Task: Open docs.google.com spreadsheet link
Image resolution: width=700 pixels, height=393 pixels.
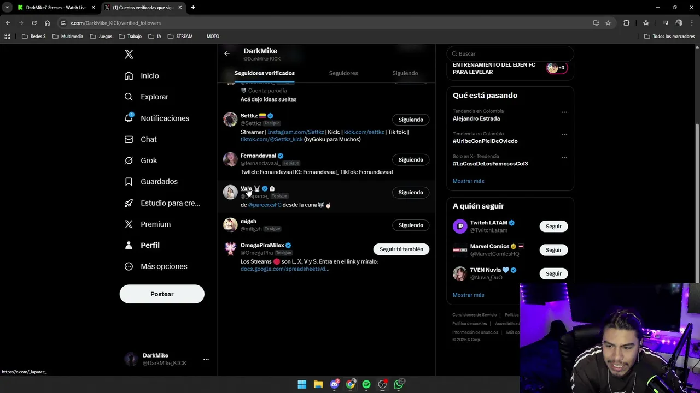Action: (x=284, y=269)
